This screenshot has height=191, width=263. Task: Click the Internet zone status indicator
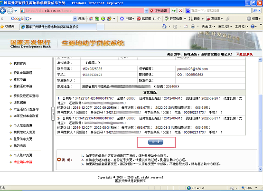196,188
